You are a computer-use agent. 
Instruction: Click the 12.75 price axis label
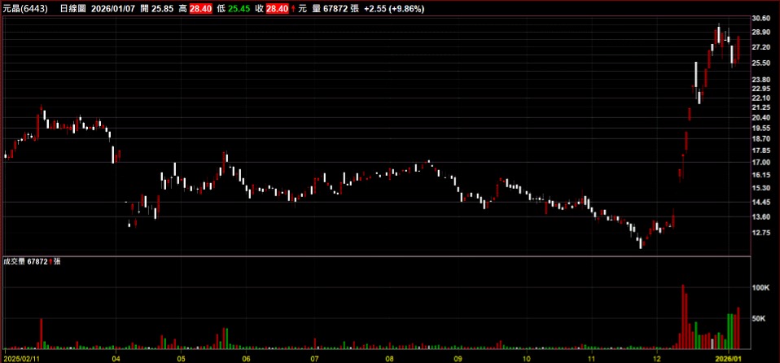(x=761, y=232)
